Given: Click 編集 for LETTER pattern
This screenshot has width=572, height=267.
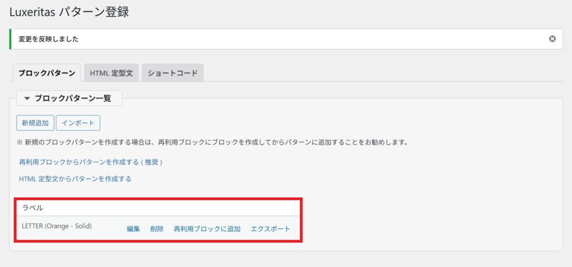Looking at the screenshot, I should (x=134, y=229).
